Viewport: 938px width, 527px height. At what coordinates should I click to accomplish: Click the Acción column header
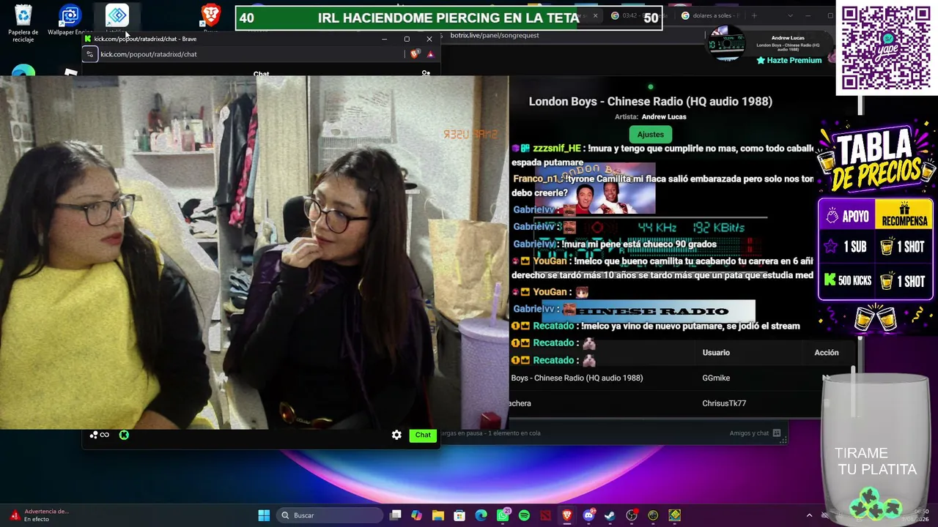827,353
